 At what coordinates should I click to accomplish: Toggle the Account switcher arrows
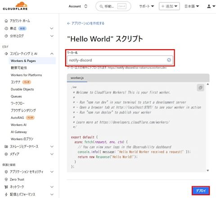pyautogui.click(x=86, y=6)
